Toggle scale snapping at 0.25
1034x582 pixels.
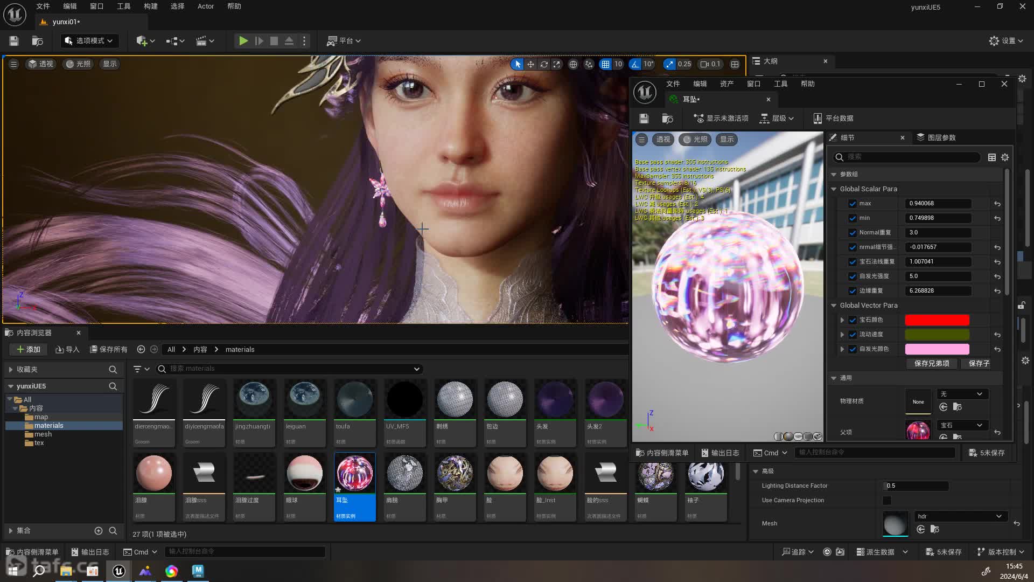pos(669,64)
